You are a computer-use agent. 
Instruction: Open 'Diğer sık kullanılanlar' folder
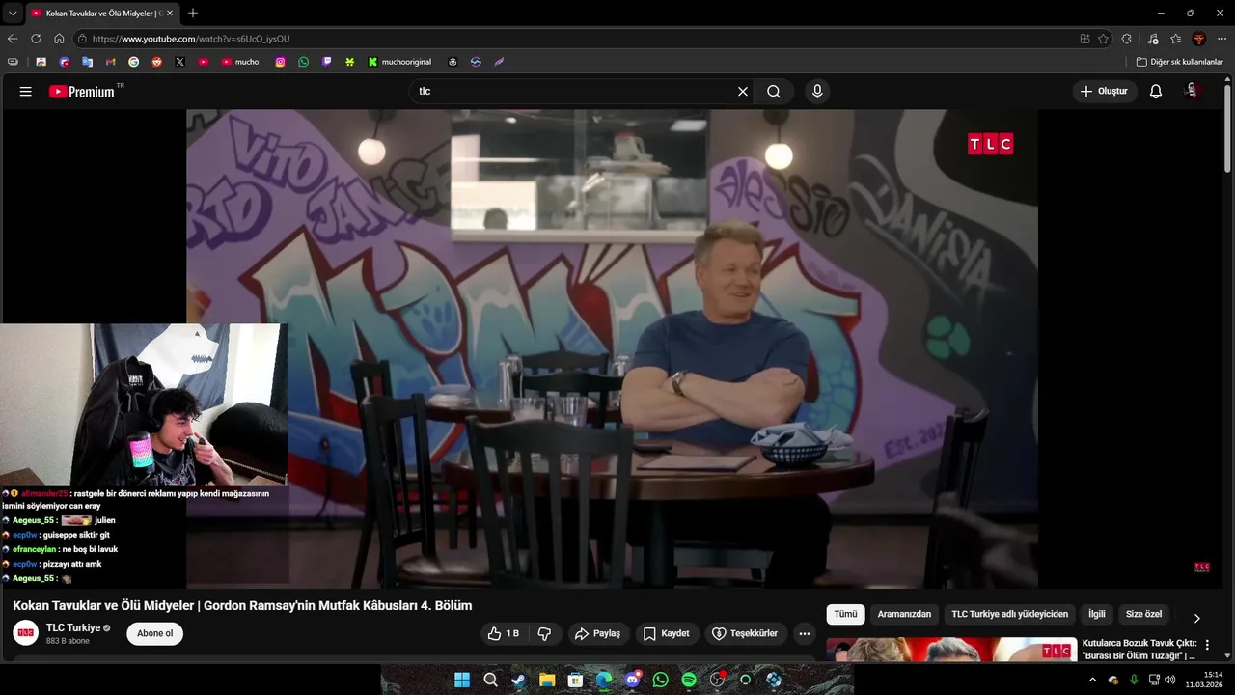click(1179, 62)
